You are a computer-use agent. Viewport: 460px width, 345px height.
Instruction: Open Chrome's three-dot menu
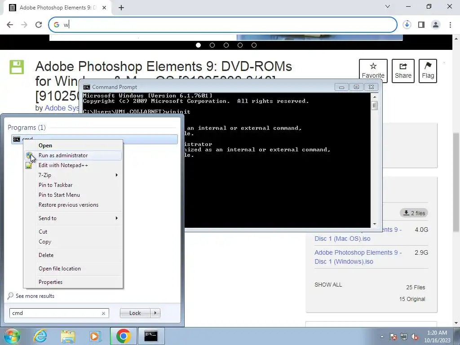[x=450, y=25]
